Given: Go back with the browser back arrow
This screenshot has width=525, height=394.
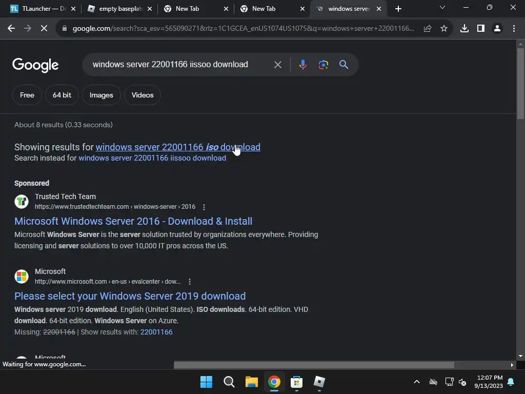Looking at the screenshot, I should click(x=11, y=29).
